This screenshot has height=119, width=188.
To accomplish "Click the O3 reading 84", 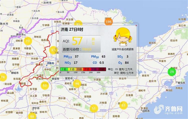I will (127, 63).
